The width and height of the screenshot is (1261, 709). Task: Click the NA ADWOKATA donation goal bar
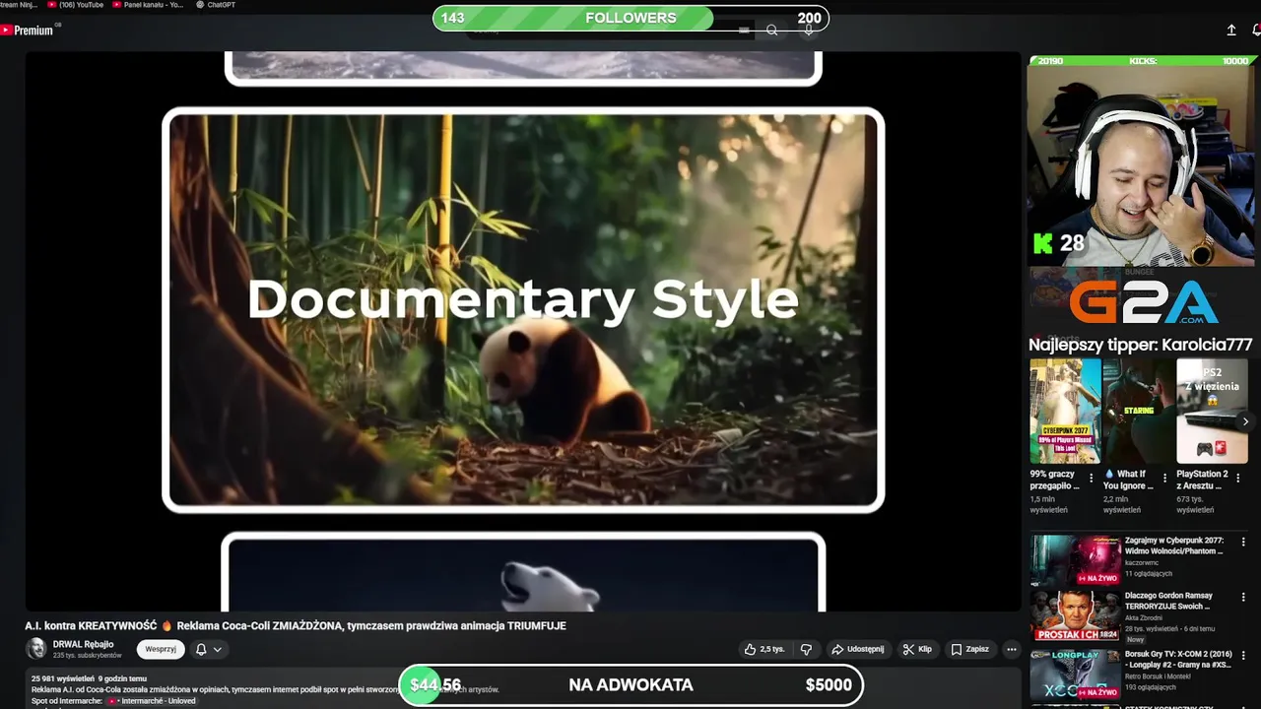[x=630, y=684]
